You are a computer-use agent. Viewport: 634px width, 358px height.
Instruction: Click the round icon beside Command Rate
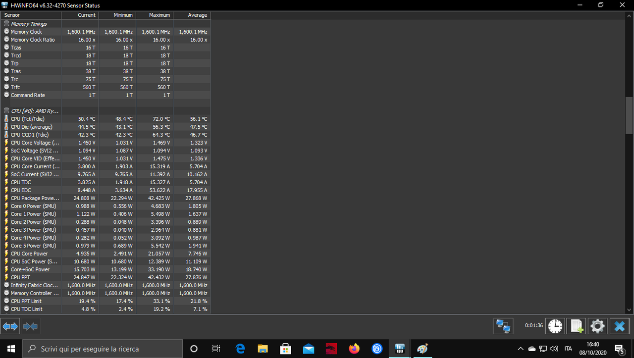click(x=6, y=95)
